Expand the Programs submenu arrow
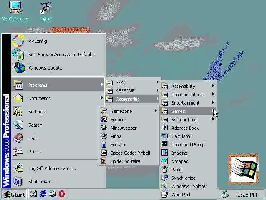Screen dimensions: 266x200 (102, 85)
